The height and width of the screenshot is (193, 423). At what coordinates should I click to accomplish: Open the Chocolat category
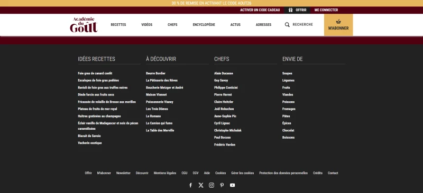[x=288, y=130]
